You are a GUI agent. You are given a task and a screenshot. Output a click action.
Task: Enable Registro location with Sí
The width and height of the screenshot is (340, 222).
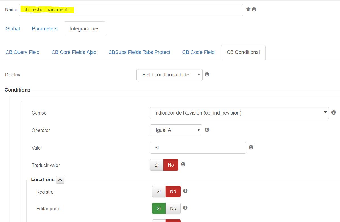coord(159,192)
